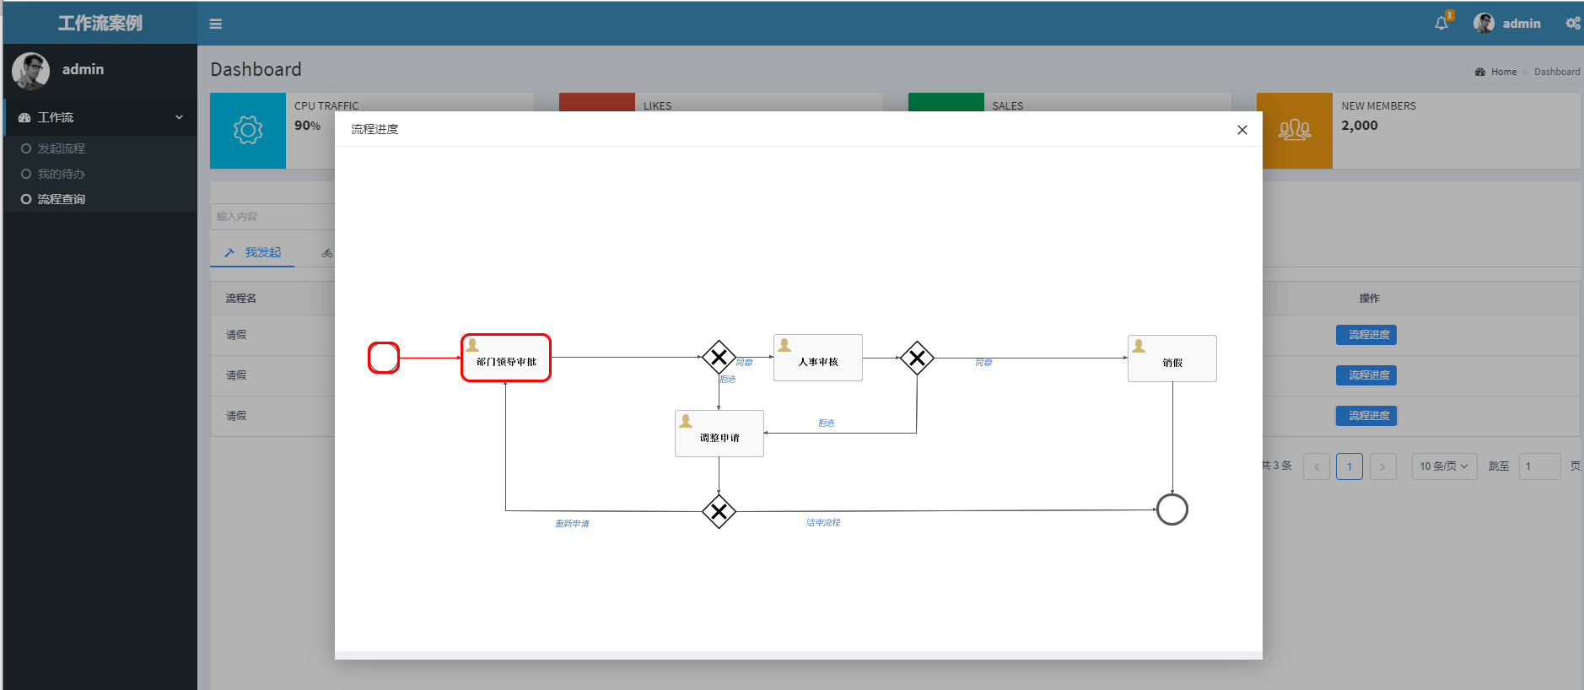Click the New Members people icon tile
Viewport: 1584px width, 690px height.
click(x=1295, y=131)
